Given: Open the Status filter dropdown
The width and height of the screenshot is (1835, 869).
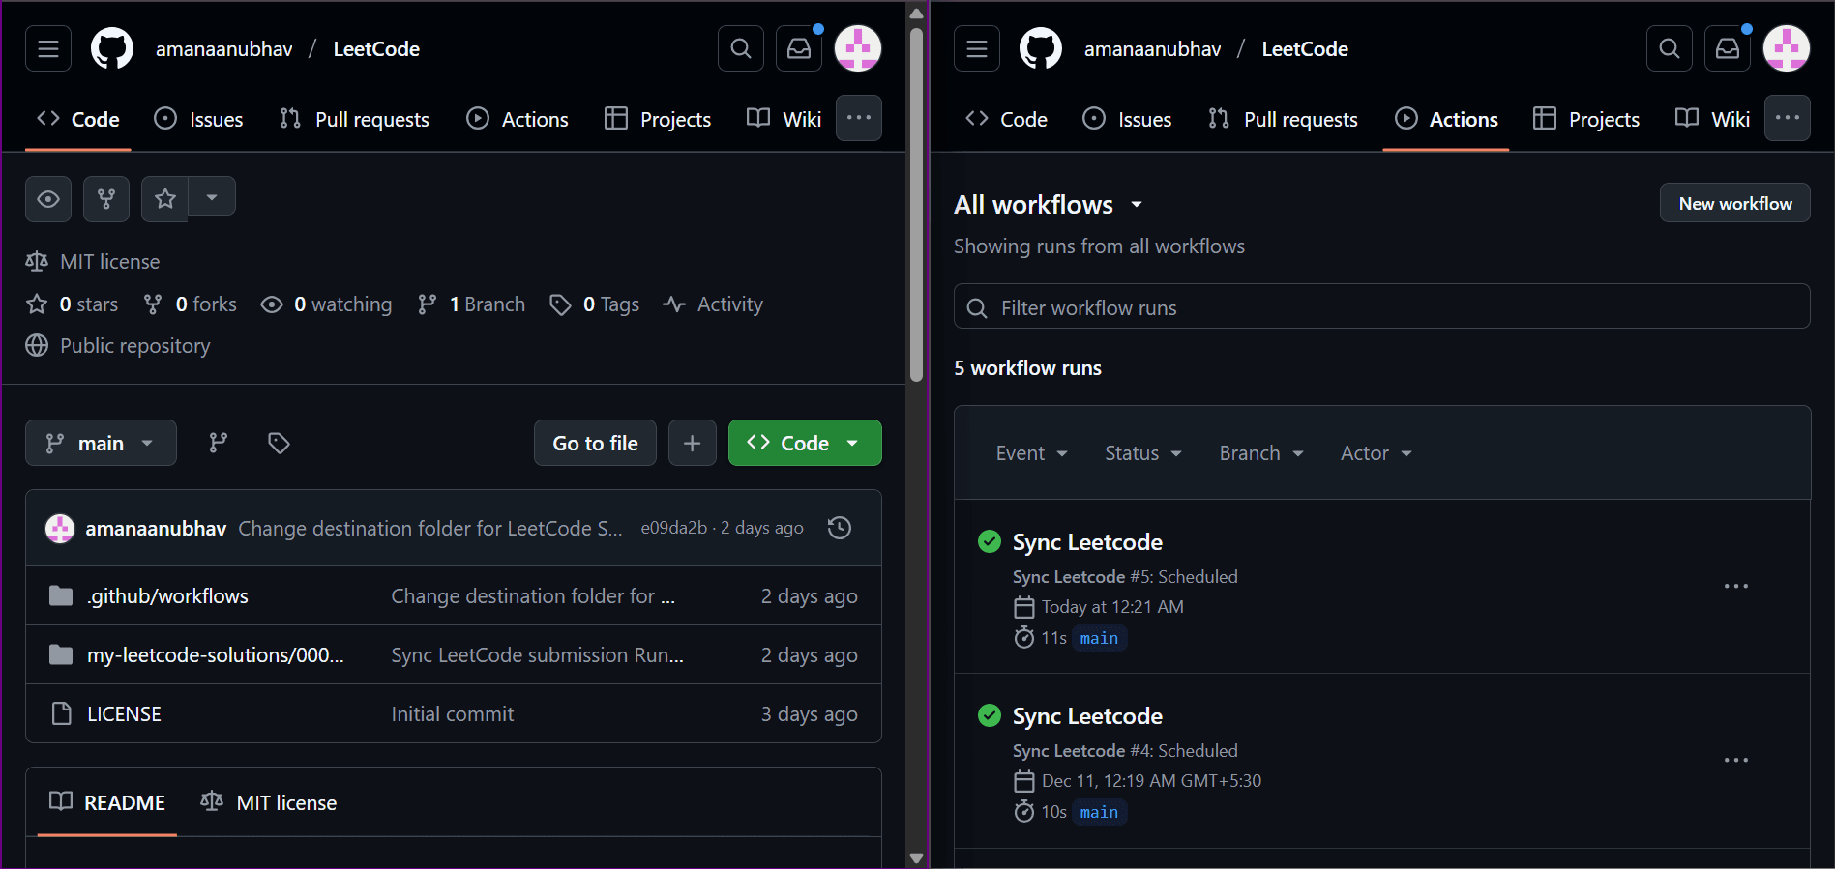Looking at the screenshot, I should [x=1143, y=453].
